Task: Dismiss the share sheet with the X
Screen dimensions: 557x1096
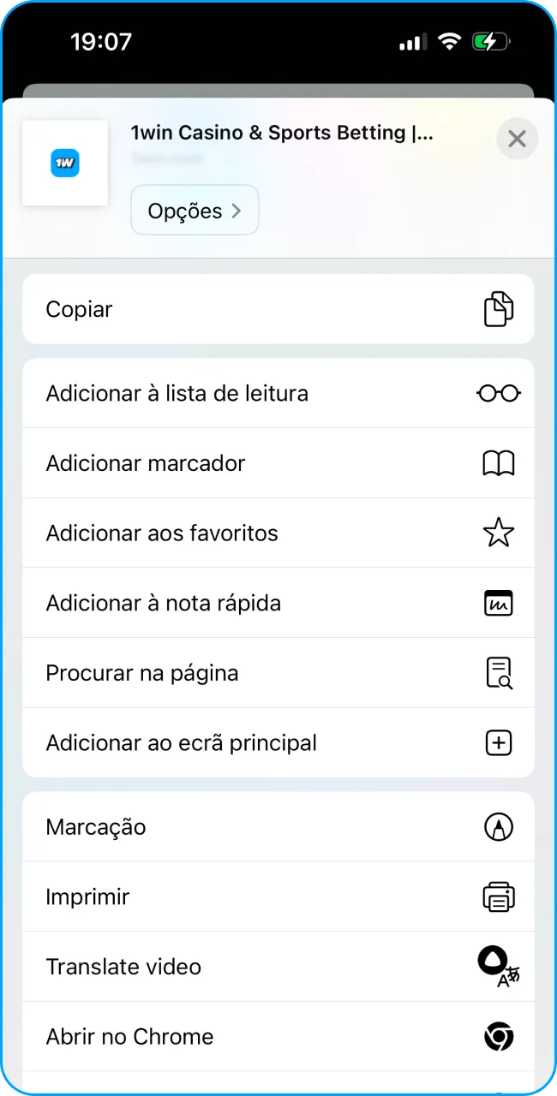Action: (x=517, y=138)
